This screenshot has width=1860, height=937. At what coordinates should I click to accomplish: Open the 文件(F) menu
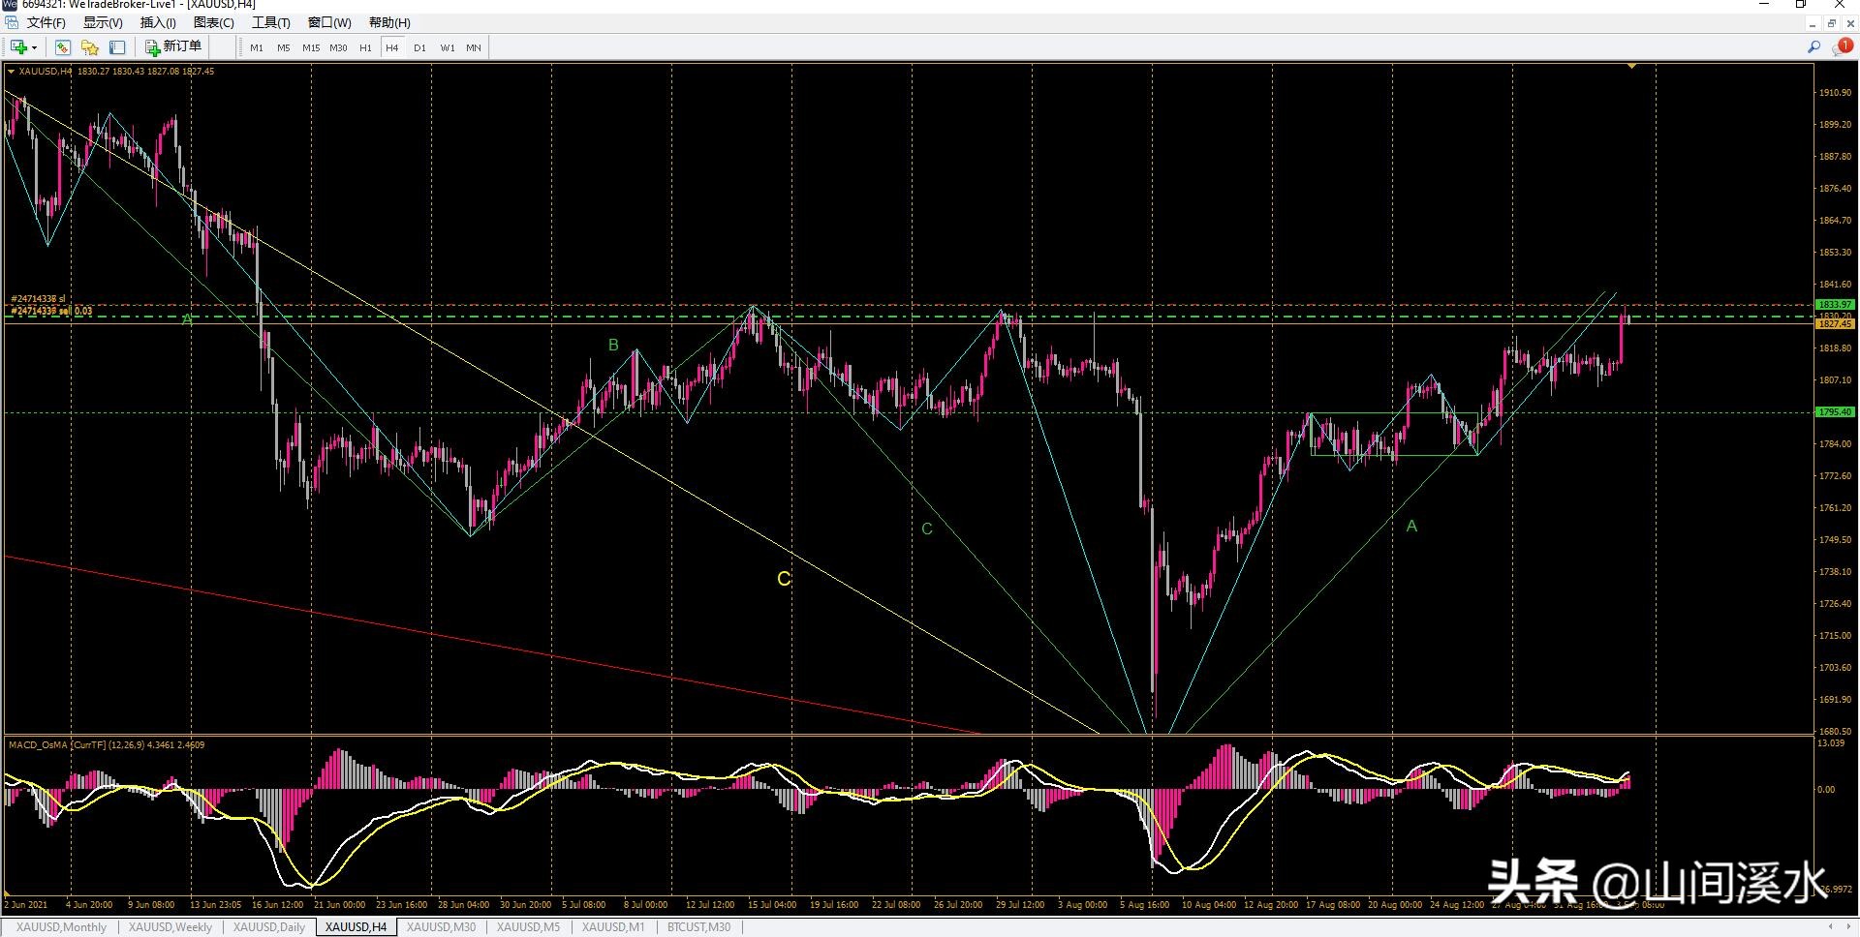(46, 22)
